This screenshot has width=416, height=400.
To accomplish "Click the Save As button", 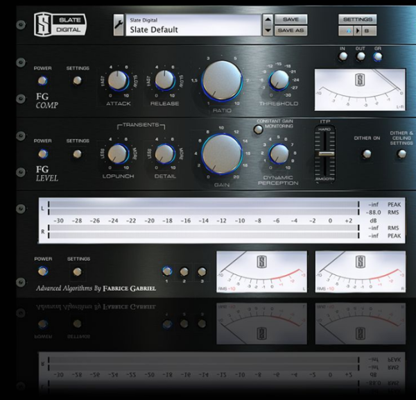I will [x=291, y=31].
